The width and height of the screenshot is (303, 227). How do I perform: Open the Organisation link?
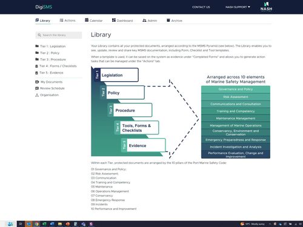(47, 95)
